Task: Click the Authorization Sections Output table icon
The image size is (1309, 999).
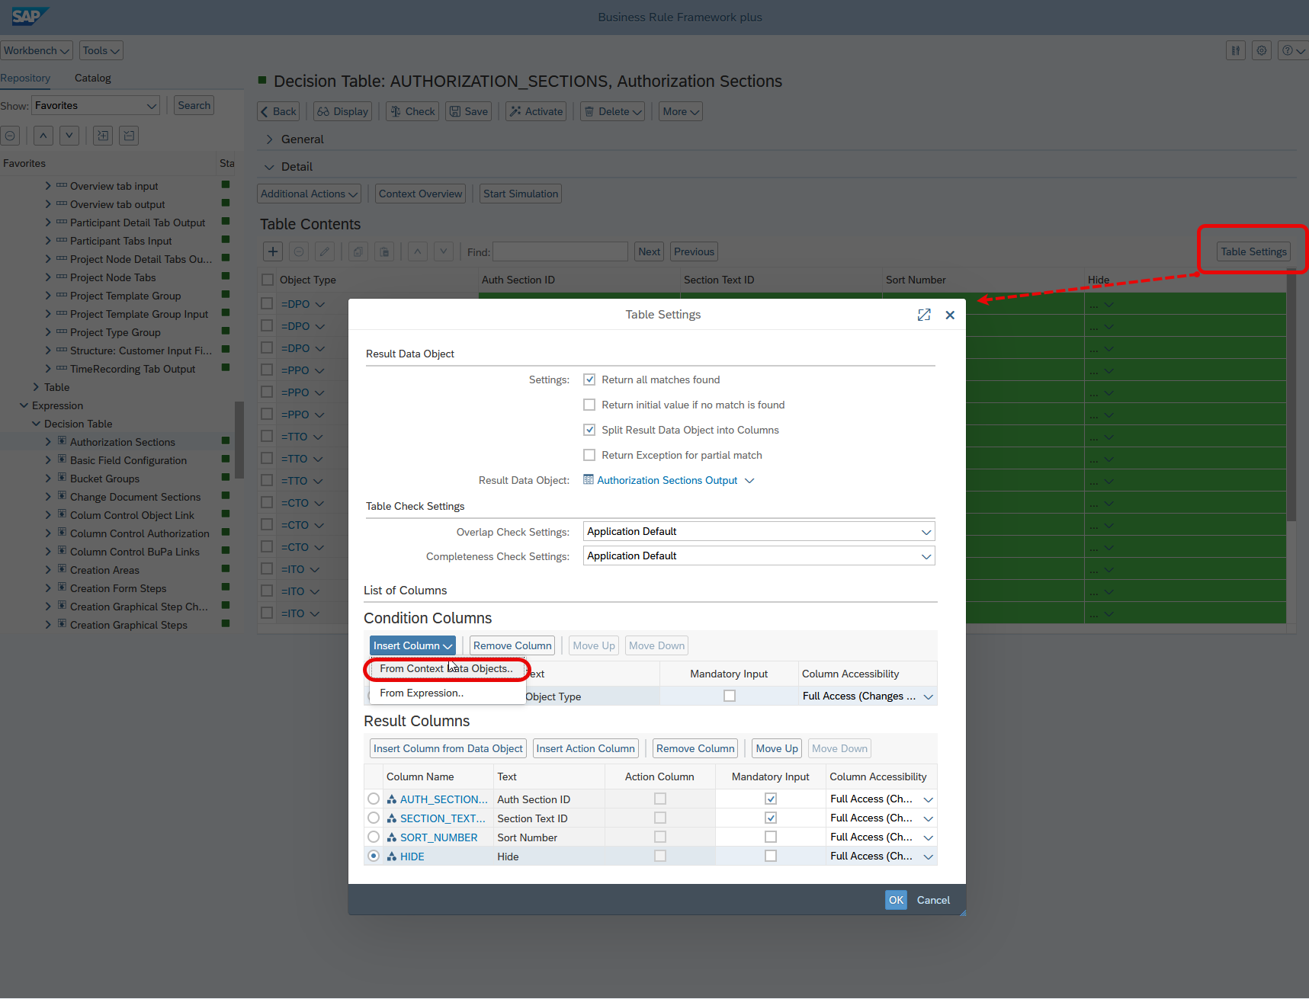Action: [589, 480]
